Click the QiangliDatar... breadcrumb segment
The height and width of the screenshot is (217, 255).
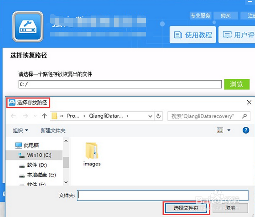pos(106,116)
